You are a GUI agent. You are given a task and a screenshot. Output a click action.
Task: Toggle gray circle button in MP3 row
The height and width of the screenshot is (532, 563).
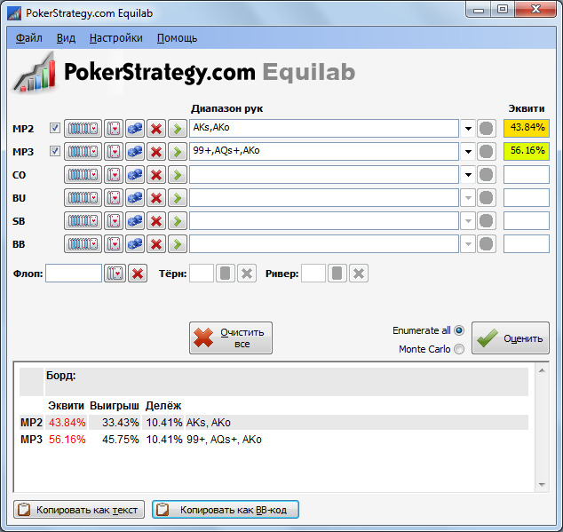click(486, 152)
